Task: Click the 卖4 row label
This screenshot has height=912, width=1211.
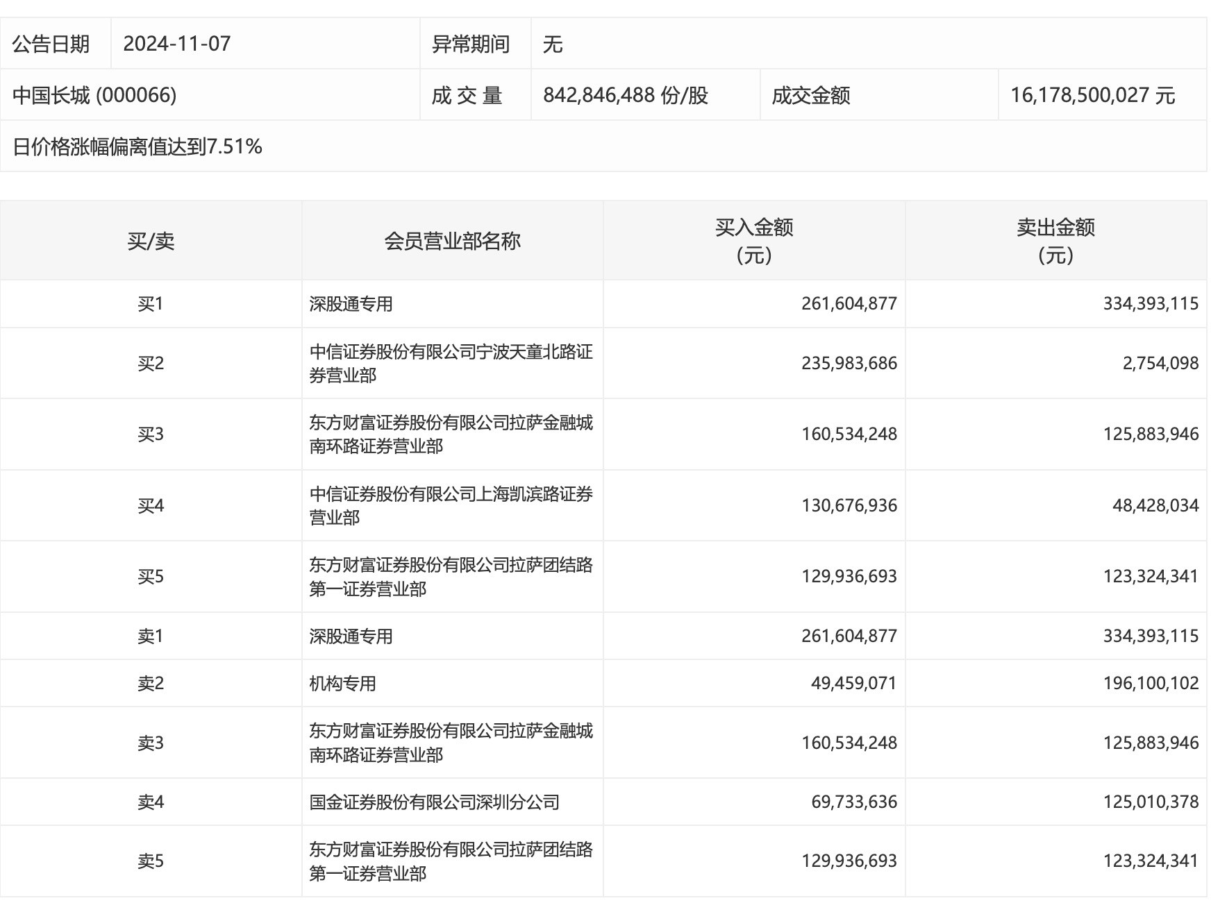Action: 151,802
